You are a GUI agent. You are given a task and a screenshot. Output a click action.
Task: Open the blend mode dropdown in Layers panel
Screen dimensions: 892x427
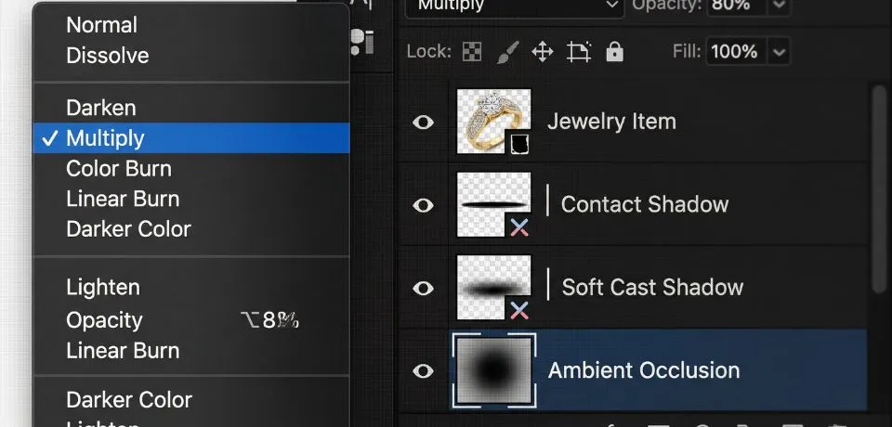coord(517,6)
